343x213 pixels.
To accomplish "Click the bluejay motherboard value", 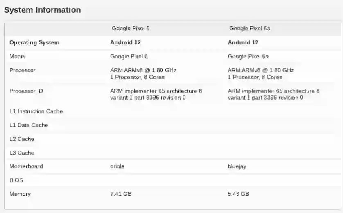I will (237, 166).
